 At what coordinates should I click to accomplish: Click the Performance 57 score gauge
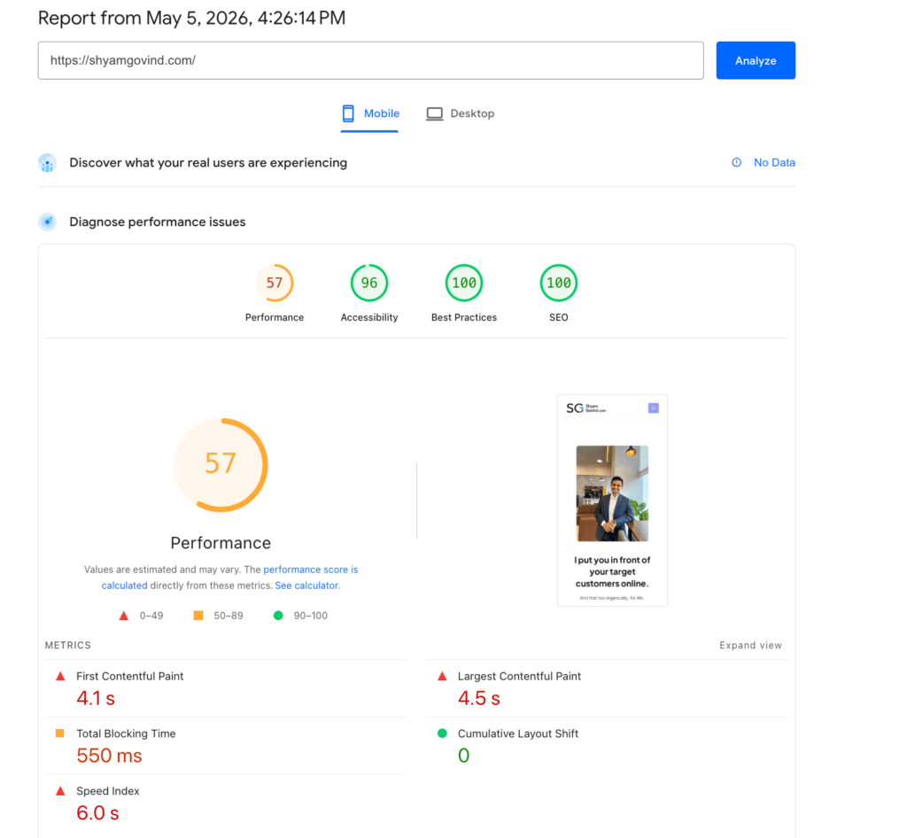pyautogui.click(x=275, y=283)
